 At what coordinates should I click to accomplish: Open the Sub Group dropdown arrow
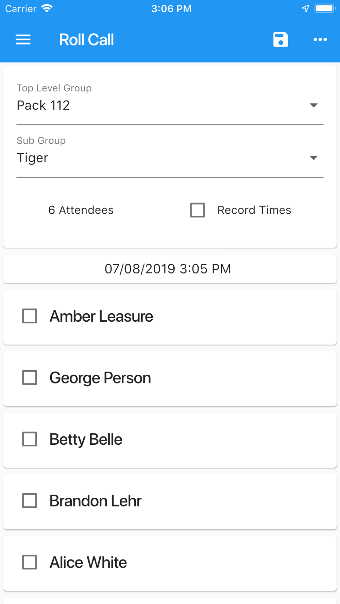[313, 158]
